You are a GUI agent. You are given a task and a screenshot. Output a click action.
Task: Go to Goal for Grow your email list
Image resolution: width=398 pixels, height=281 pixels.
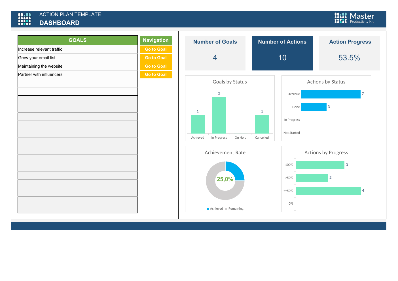156,58
